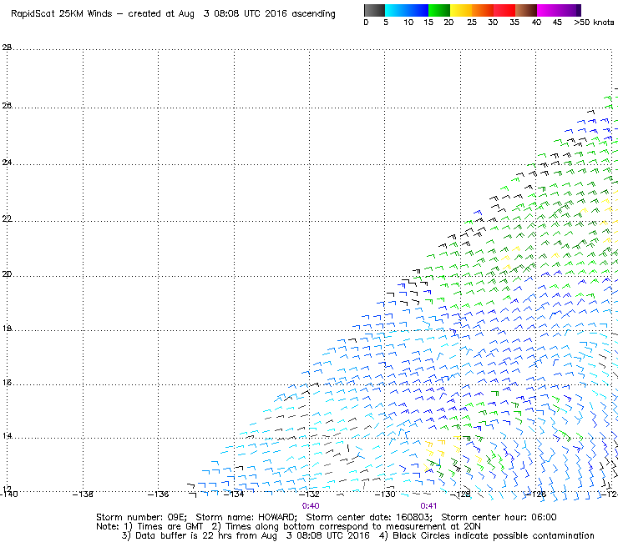Click the cyan-to-blue 5-15 knots legend band
The width and height of the screenshot is (618, 542).
407,10
